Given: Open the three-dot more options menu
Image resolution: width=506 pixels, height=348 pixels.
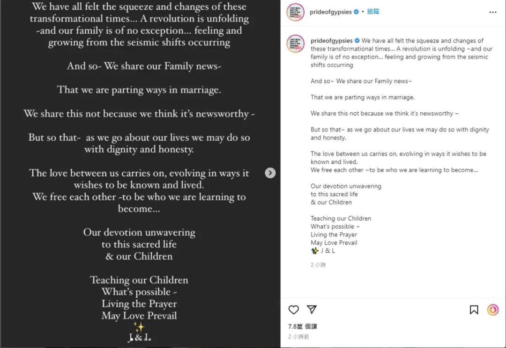Looking at the screenshot, I should point(493,12).
